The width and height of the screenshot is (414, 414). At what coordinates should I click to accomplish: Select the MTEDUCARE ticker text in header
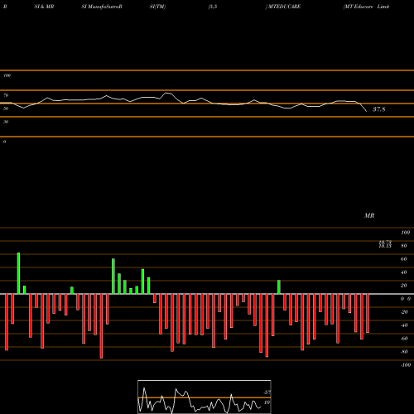(284, 7)
